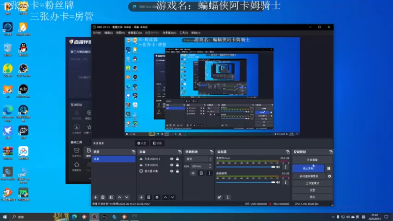Screen dimensions: 393x221
Task: Open the 停靠窗口(D) menu
Action: [135, 33]
